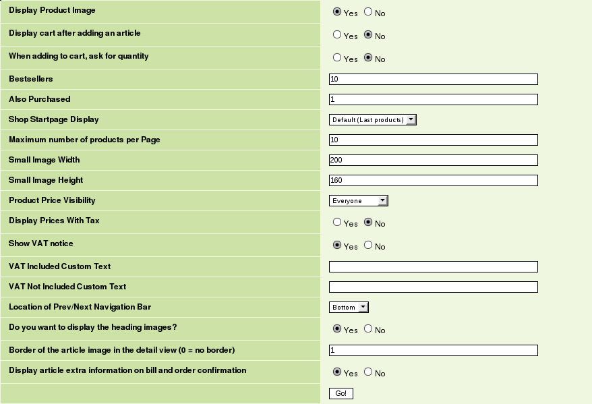Click the Bestsellers input field

pos(433,80)
